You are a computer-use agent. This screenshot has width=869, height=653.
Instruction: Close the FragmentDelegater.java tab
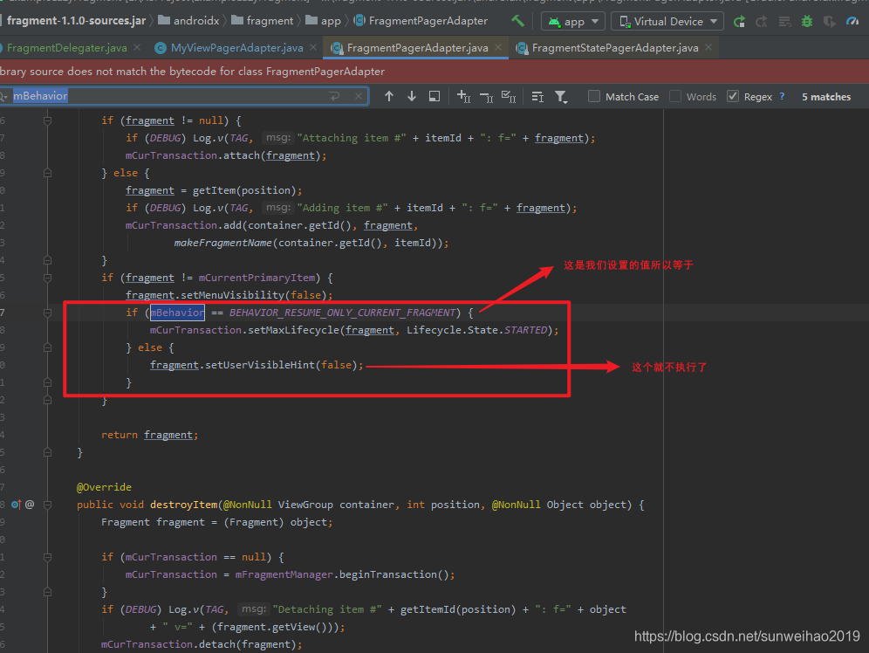138,48
